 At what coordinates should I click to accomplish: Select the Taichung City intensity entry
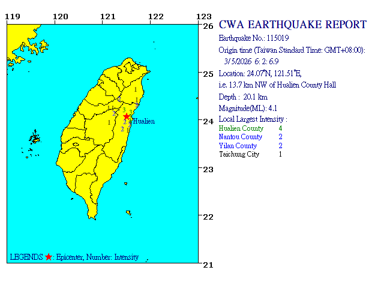click(x=250, y=154)
